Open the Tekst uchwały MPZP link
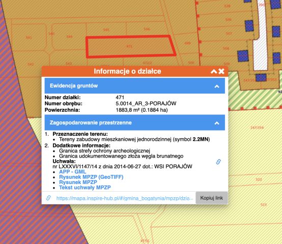This screenshot has height=244, width=282. (x=85, y=188)
